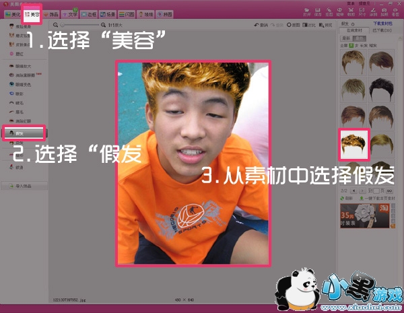The width and height of the screenshot is (404, 313).
Task: Switch to the 美容 (Beauty) tab
Action: pos(31,13)
